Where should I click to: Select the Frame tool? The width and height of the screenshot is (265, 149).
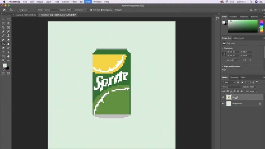(x=8, y=27)
